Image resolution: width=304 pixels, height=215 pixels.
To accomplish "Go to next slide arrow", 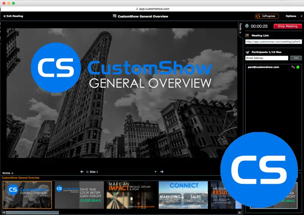I will 162,172.
